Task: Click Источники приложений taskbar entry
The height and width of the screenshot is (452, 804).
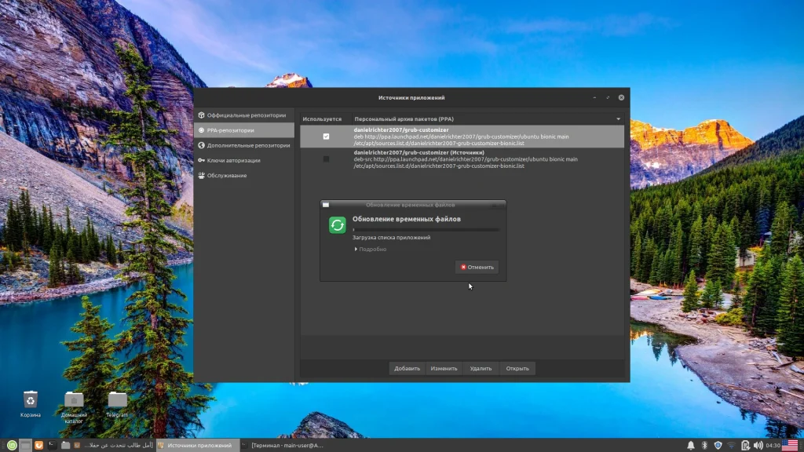Action: click(x=197, y=446)
